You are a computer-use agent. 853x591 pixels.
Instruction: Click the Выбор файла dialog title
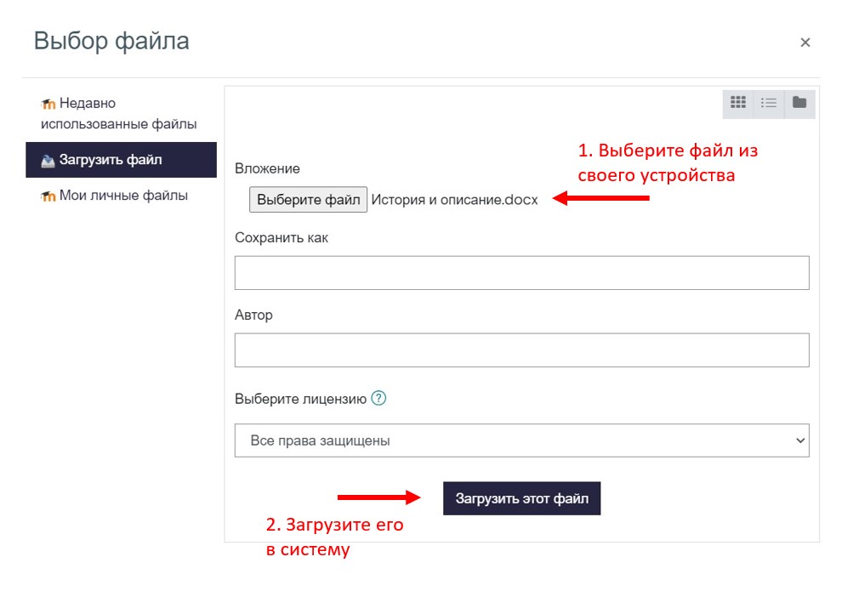(111, 42)
